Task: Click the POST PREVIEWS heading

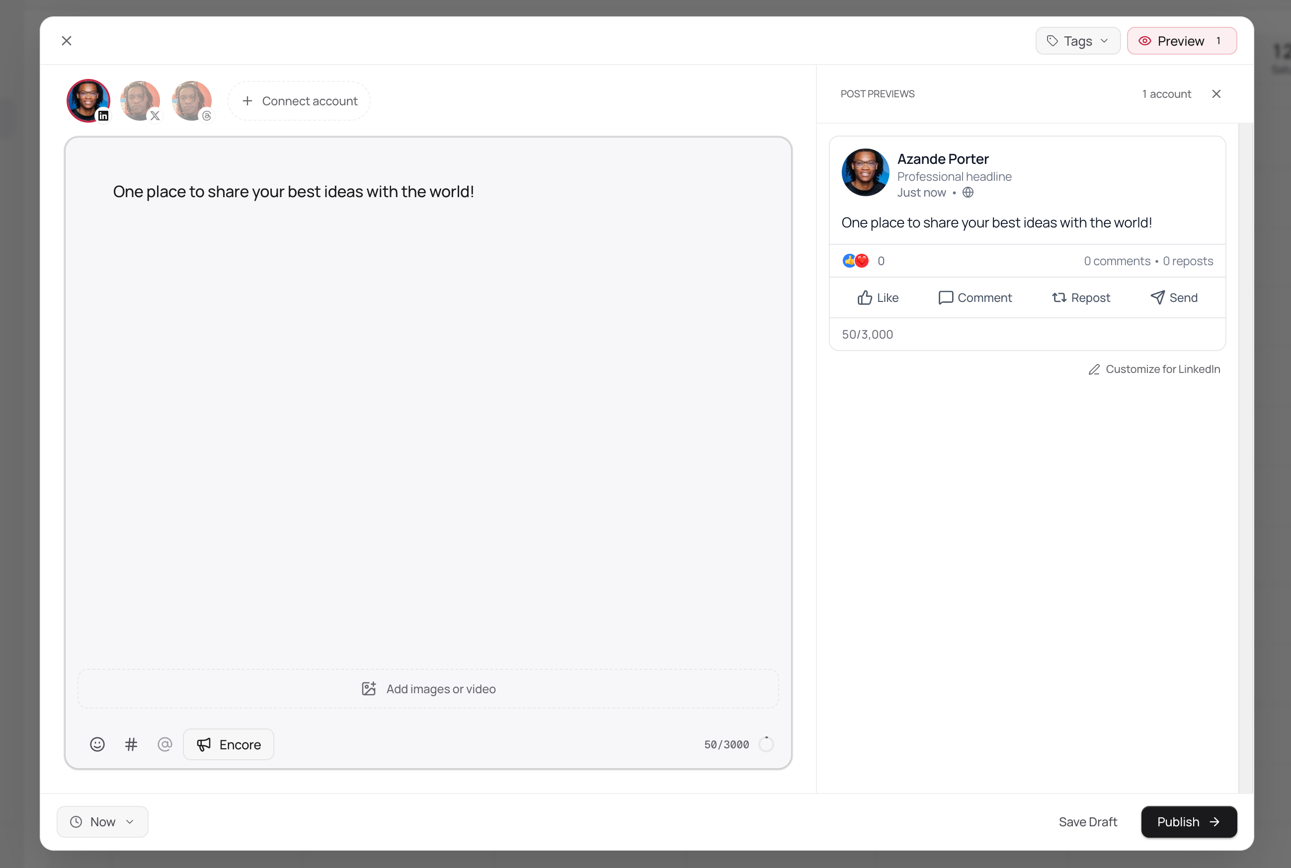Action: pos(877,94)
